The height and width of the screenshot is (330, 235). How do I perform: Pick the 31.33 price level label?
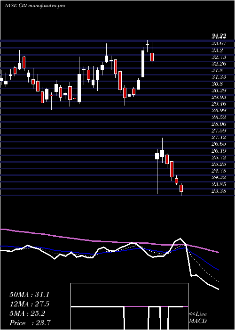click(219, 77)
